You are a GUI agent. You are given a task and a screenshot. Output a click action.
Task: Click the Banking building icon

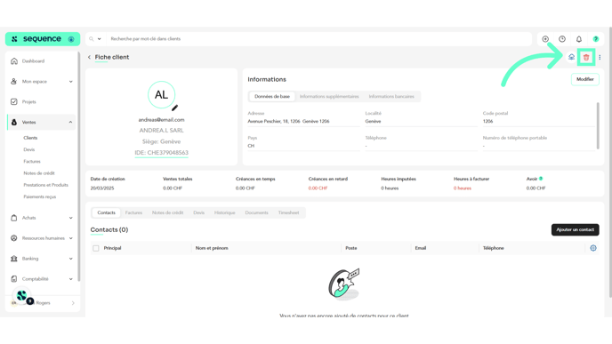(14, 259)
